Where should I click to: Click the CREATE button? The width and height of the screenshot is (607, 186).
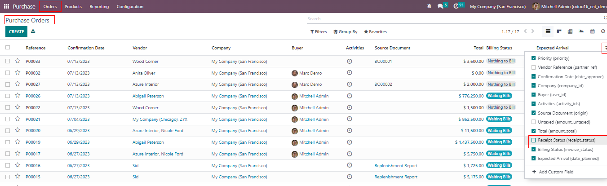pos(16,31)
